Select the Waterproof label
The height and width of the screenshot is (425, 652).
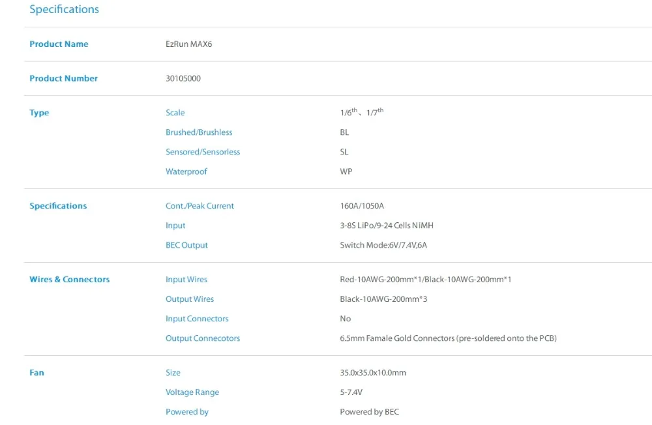click(186, 171)
